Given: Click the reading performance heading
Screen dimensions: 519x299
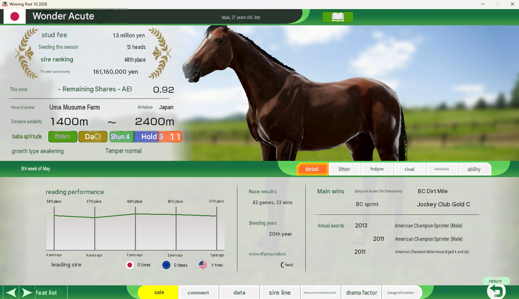Looking at the screenshot, I should (75, 192).
